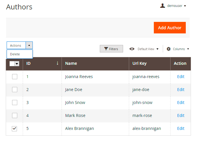Click the gear icon for Columns
This screenshot has height=144, width=197.
click(169, 49)
